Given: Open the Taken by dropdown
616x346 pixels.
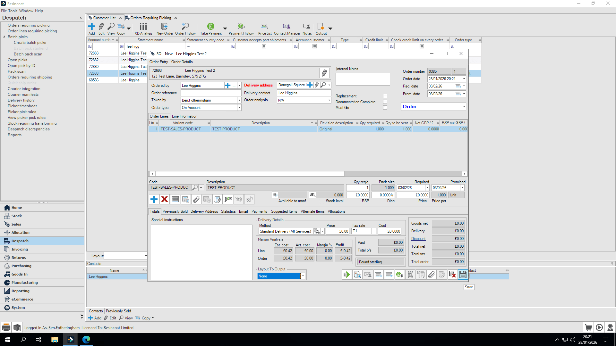Looking at the screenshot, I should 239,100.
